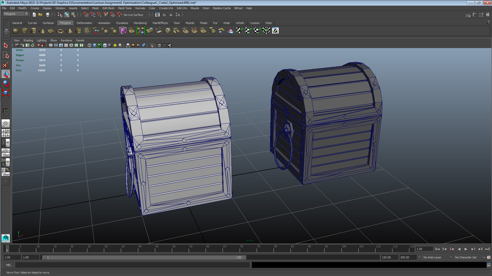Screen dimensions: 492x276
Task: Toggle use all lights yellow sphere
Action: click(115, 45)
